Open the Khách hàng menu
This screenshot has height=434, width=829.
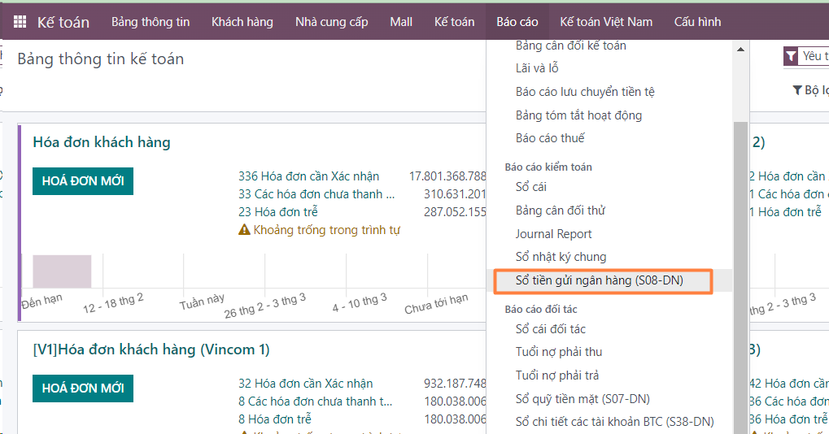(242, 22)
